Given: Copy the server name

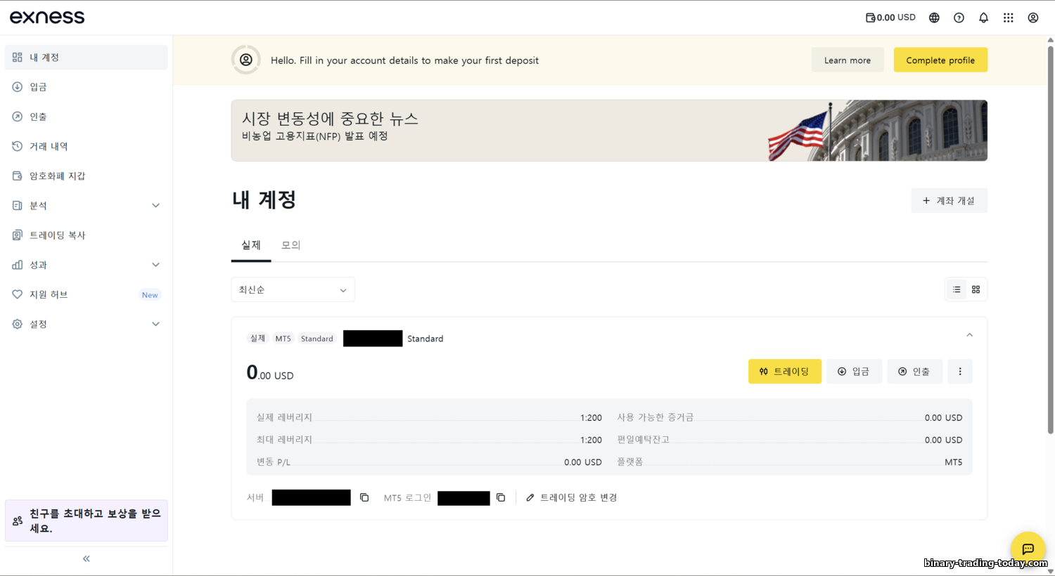Looking at the screenshot, I should pyautogui.click(x=364, y=497).
